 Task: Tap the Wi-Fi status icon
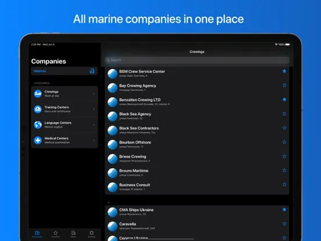pyautogui.click(x=276, y=44)
